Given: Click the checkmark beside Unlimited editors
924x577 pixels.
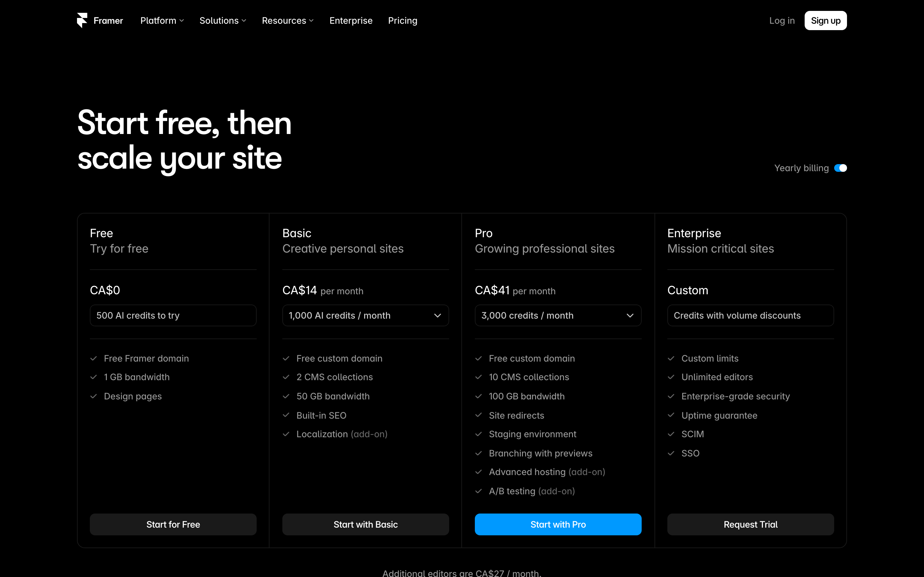Looking at the screenshot, I should coord(671,377).
